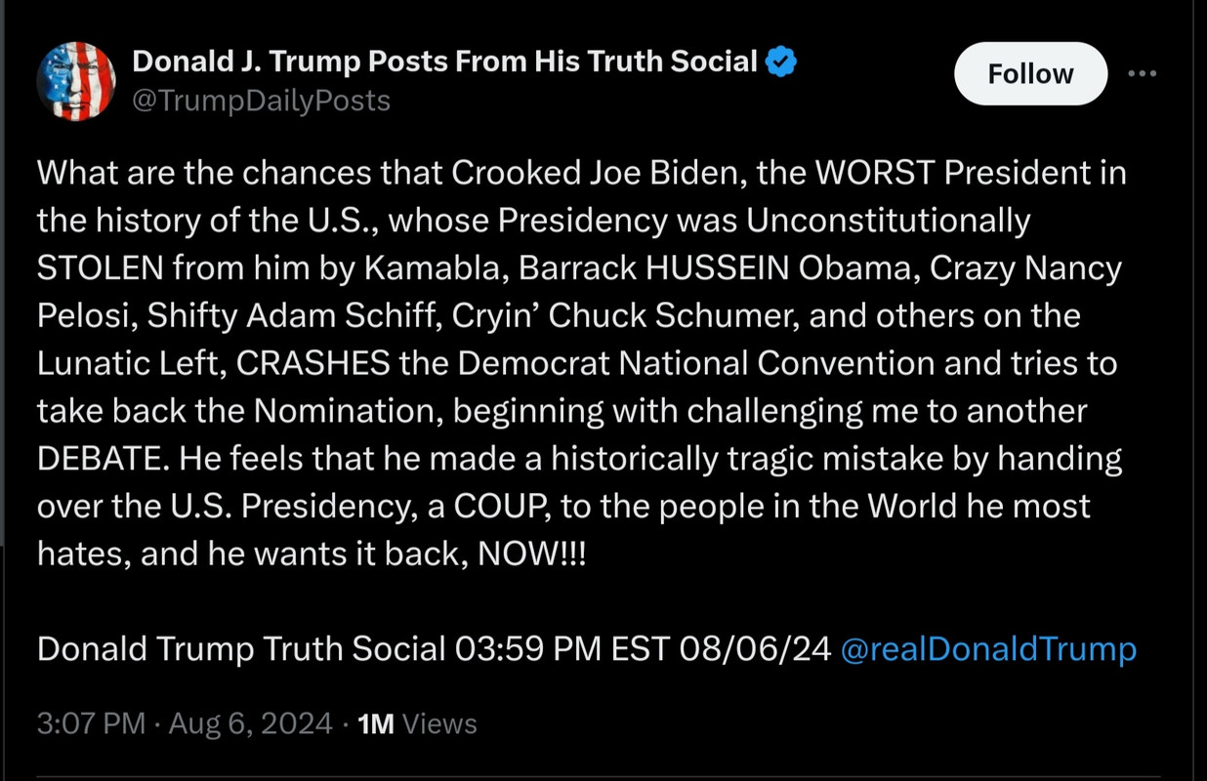Image resolution: width=1207 pixels, height=781 pixels.
Task: Click the blue verified checkmark badge
Action: [780, 62]
